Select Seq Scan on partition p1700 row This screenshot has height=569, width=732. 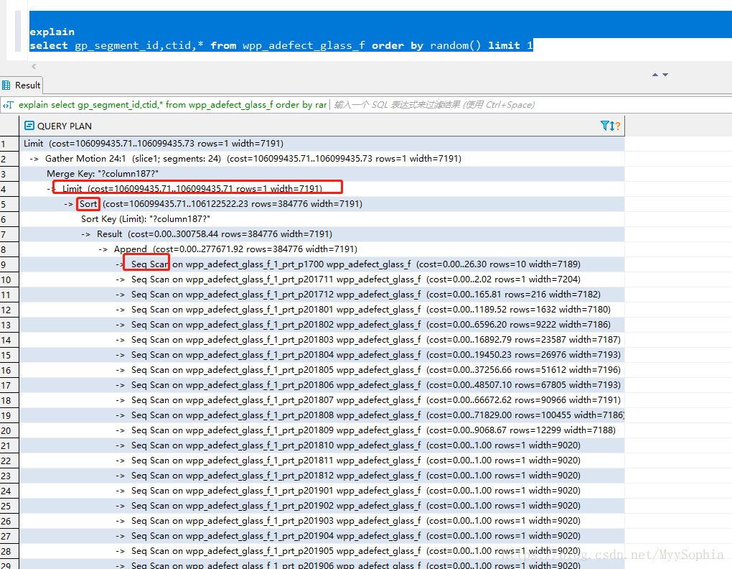tap(322, 264)
